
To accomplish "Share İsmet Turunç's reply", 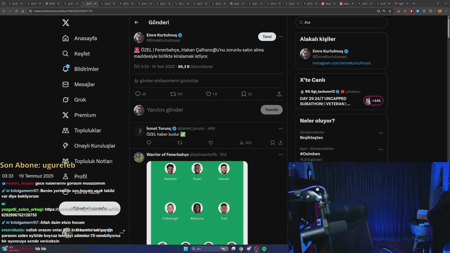I will coord(281,143).
